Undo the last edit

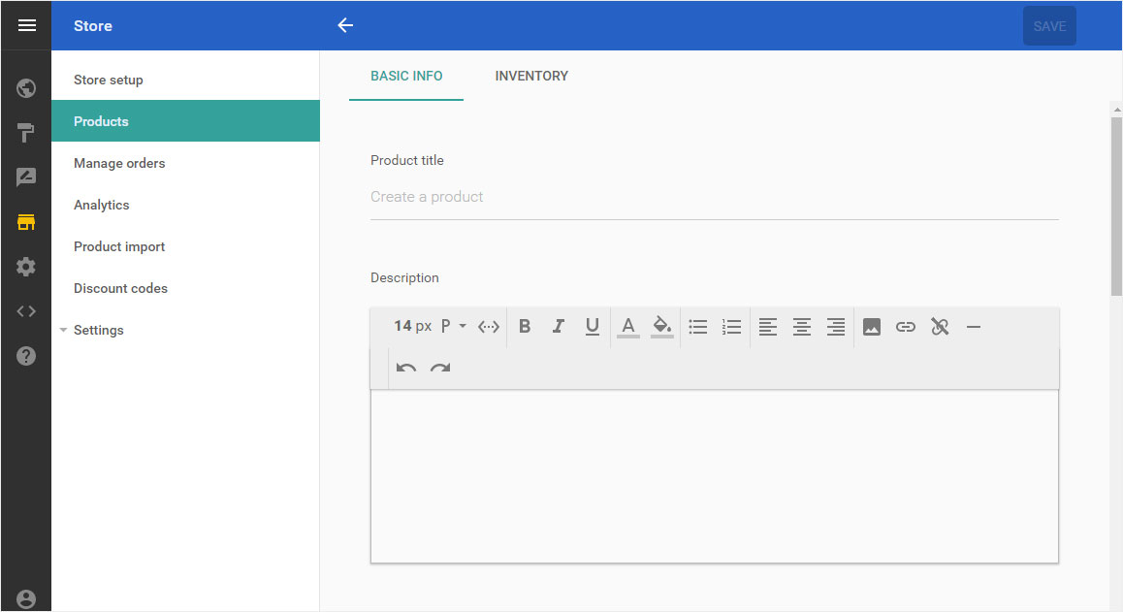[406, 368]
